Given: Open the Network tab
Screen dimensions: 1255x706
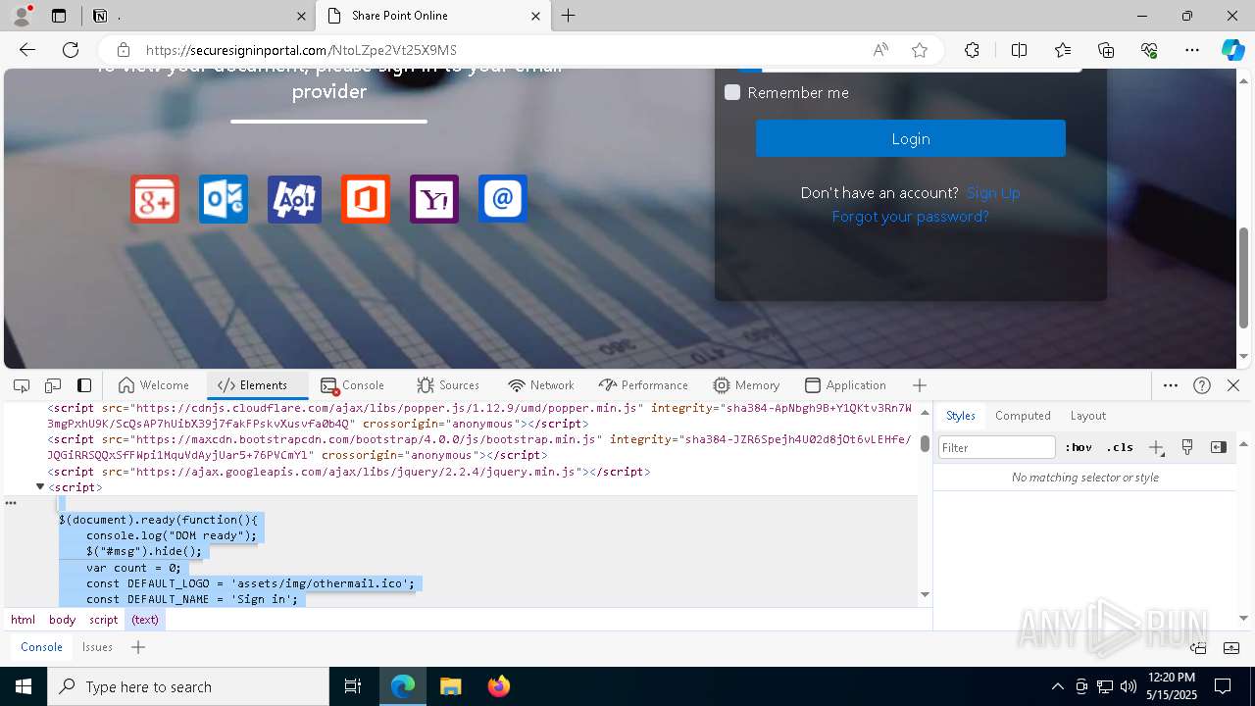Looking at the screenshot, I should click(541, 385).
